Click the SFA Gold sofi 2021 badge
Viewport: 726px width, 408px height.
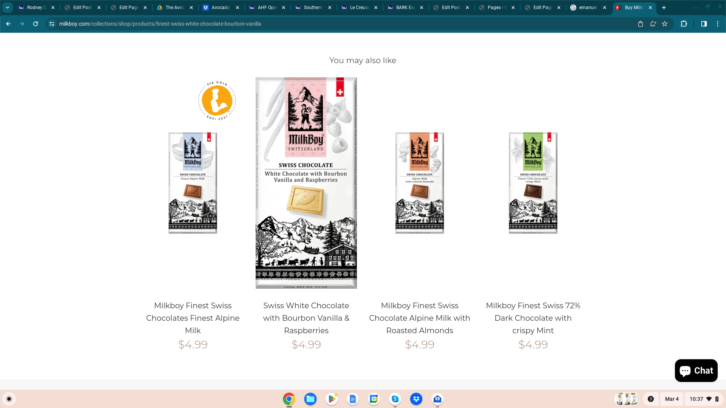coord(217,101)
